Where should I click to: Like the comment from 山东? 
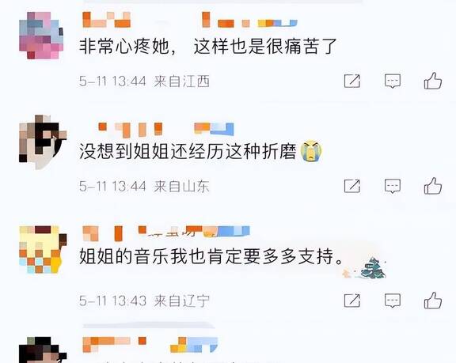click(433, 186)
